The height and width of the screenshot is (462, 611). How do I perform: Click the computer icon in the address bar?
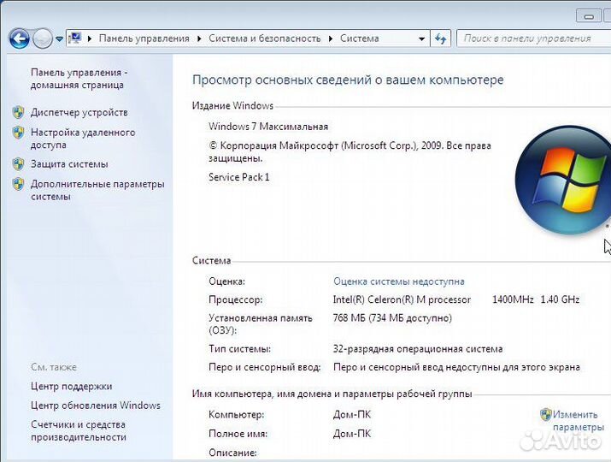pyautogui.click(x=75, y=38)
